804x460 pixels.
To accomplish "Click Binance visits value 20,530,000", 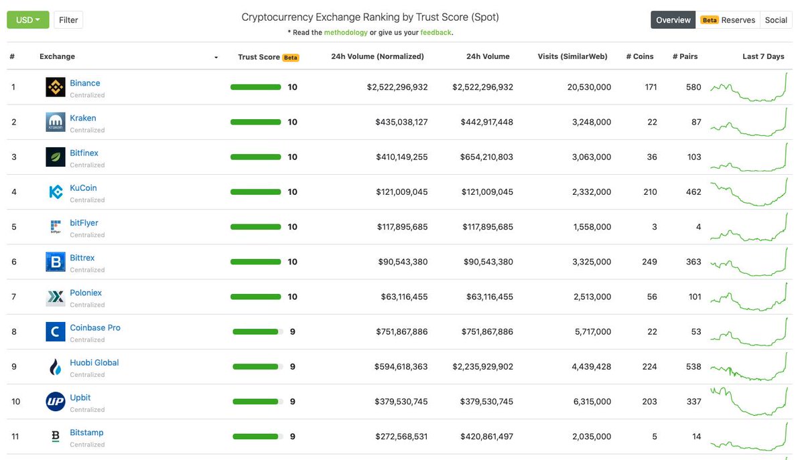I will coord(589,87).
